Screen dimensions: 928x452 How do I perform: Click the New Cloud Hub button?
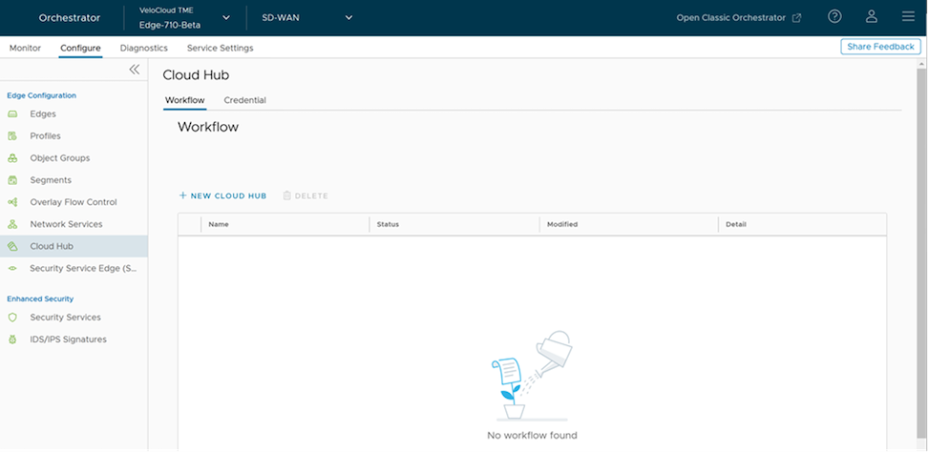click(x=222, y=195)
